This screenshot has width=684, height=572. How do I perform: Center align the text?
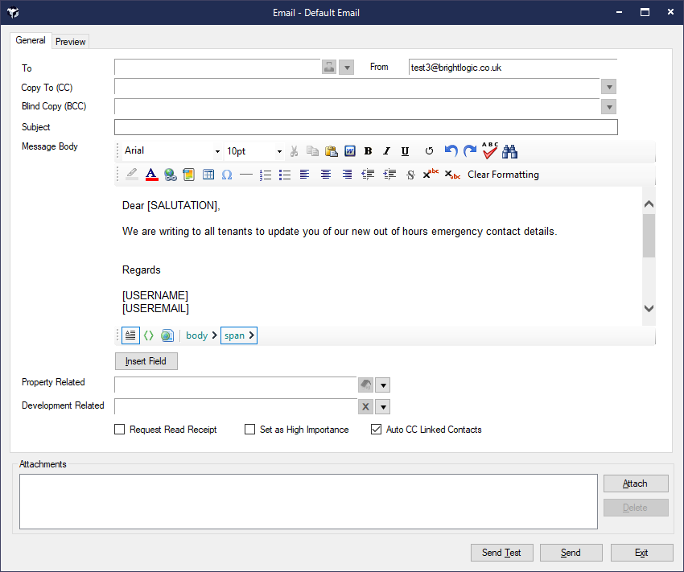[x=325, y=175]
